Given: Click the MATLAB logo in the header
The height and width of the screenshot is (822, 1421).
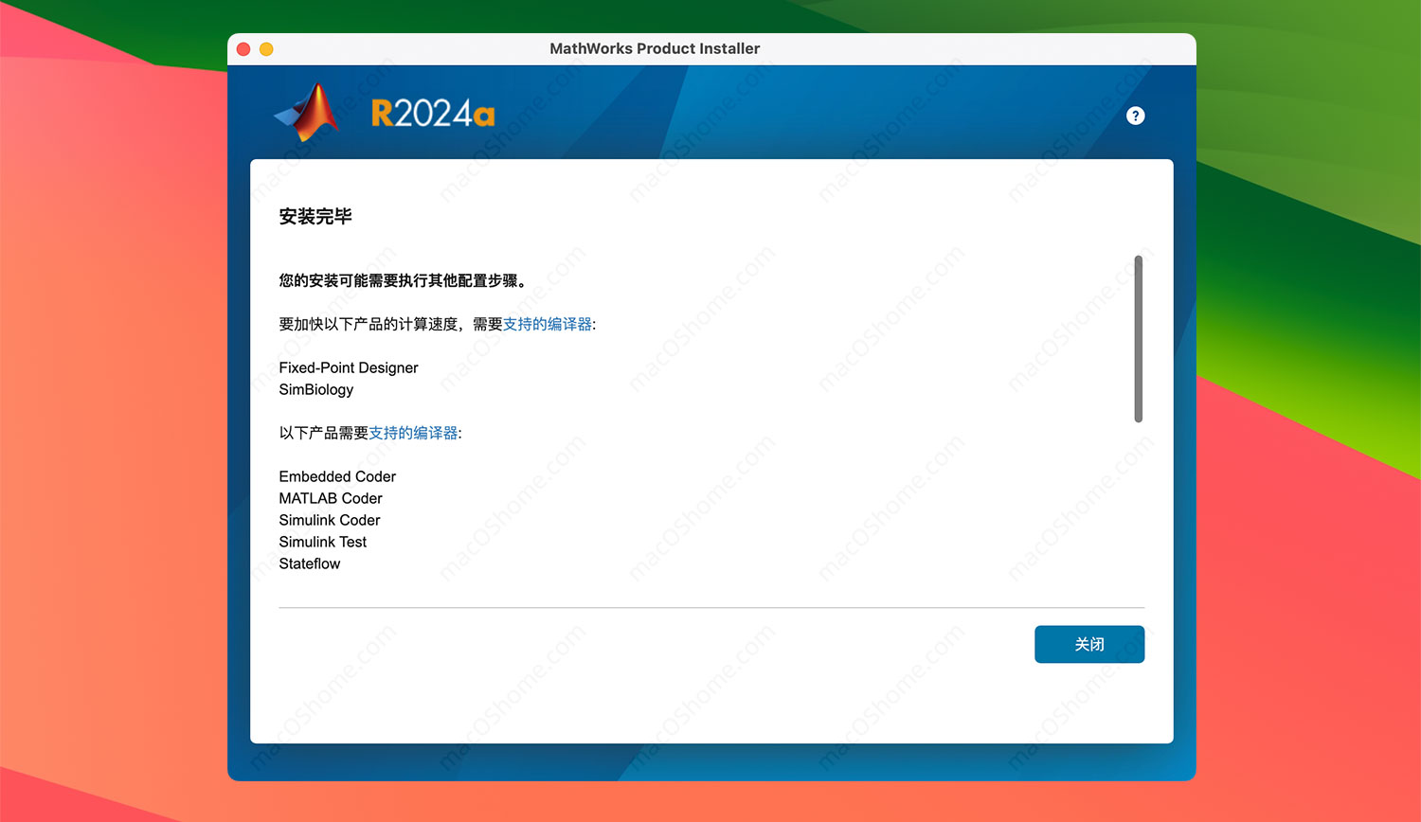Looking at the screenshot, I should (x=305, y=112).
